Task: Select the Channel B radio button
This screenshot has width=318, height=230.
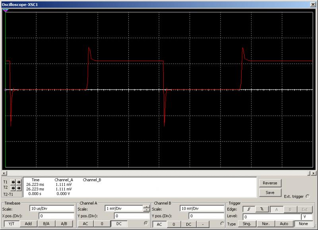Action: point(222,223)
